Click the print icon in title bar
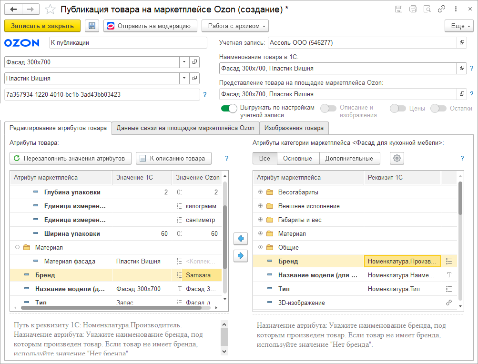This screenshot has height=364, width=478. click(x=413, y=9)
